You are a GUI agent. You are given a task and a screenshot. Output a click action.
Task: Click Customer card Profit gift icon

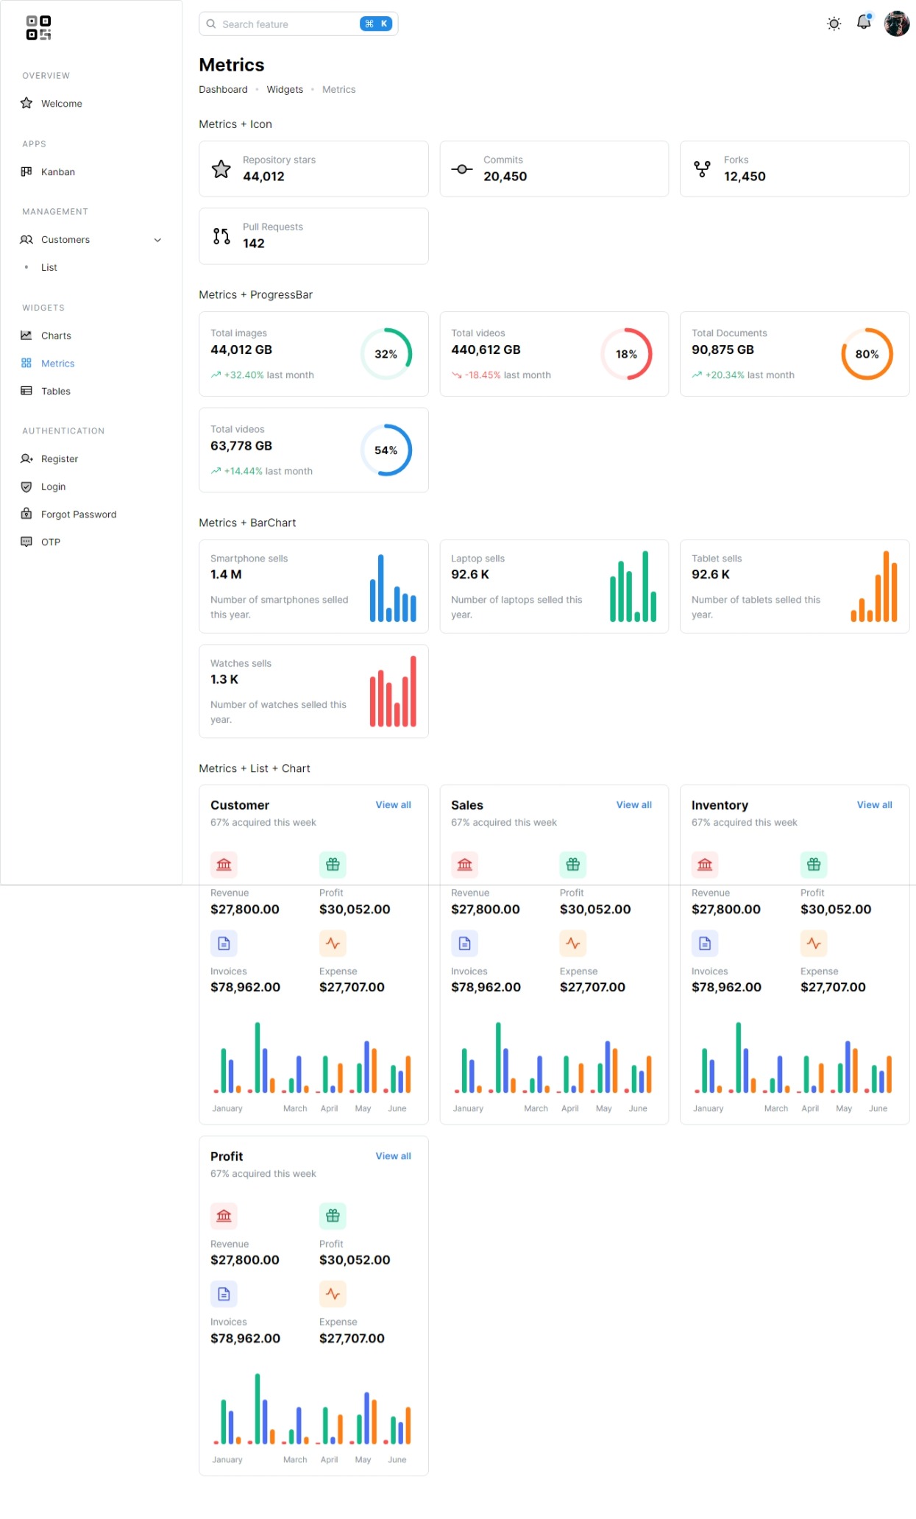[x=333, y=865]
